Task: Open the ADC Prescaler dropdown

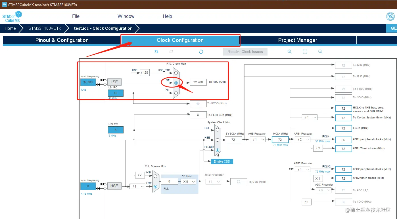Action: [323, 190]
